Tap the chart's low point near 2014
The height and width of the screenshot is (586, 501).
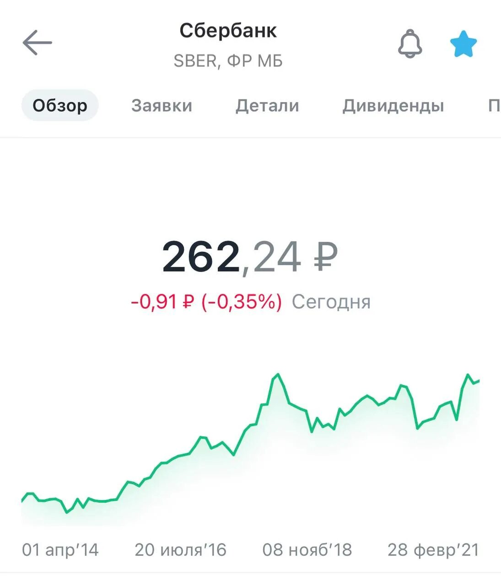(67, 512)
